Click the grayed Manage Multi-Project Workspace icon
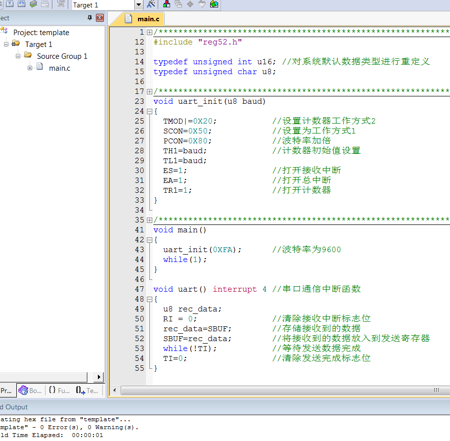450x441 pixels. [178, 4]
